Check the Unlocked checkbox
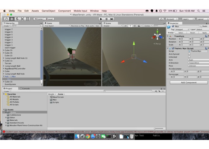 pos(189,57)
